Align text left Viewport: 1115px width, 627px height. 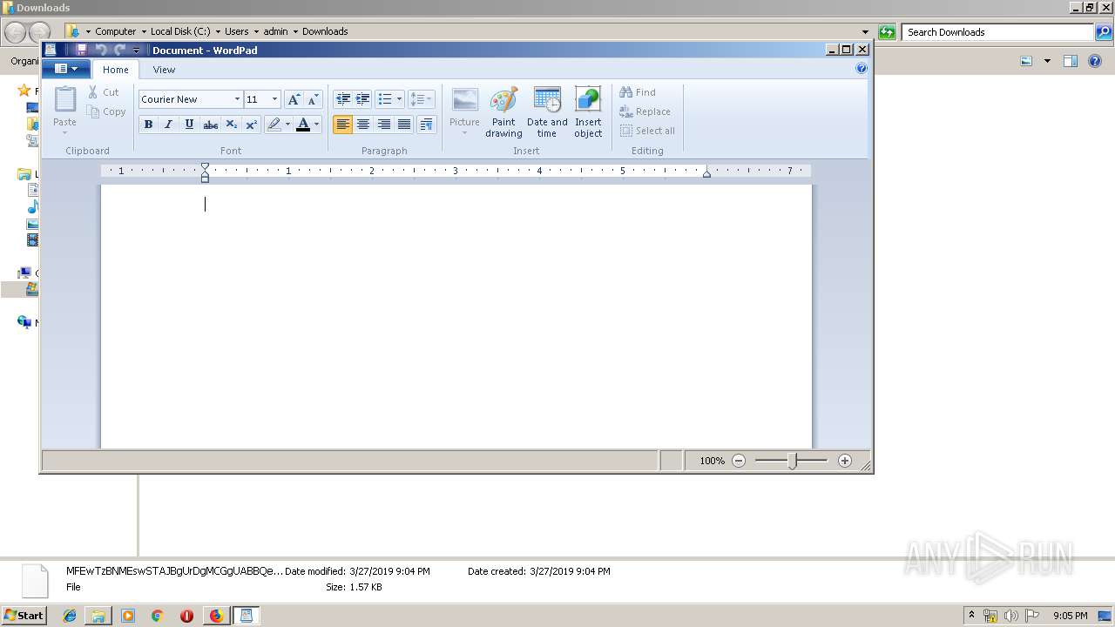(x=342, y=125)
